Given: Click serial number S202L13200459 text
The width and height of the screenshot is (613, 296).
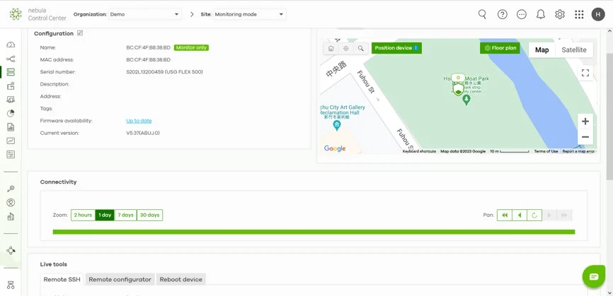Looking at the screenshot, I should [x=165, y=72].
